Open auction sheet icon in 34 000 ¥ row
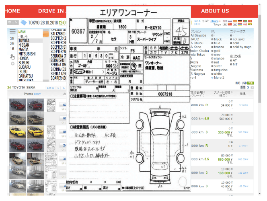The height and width of the screenshot is (201, 267). (51, 105)
